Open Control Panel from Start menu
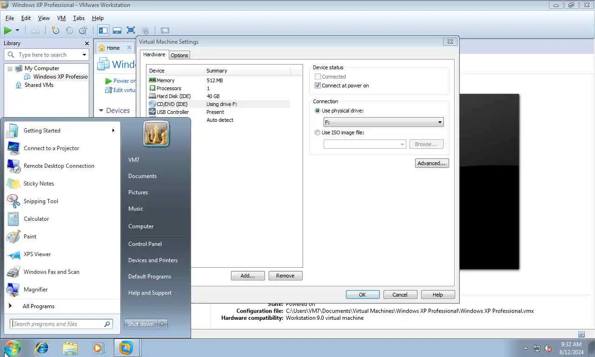This screenshot has width=595, height=357. 145,244
